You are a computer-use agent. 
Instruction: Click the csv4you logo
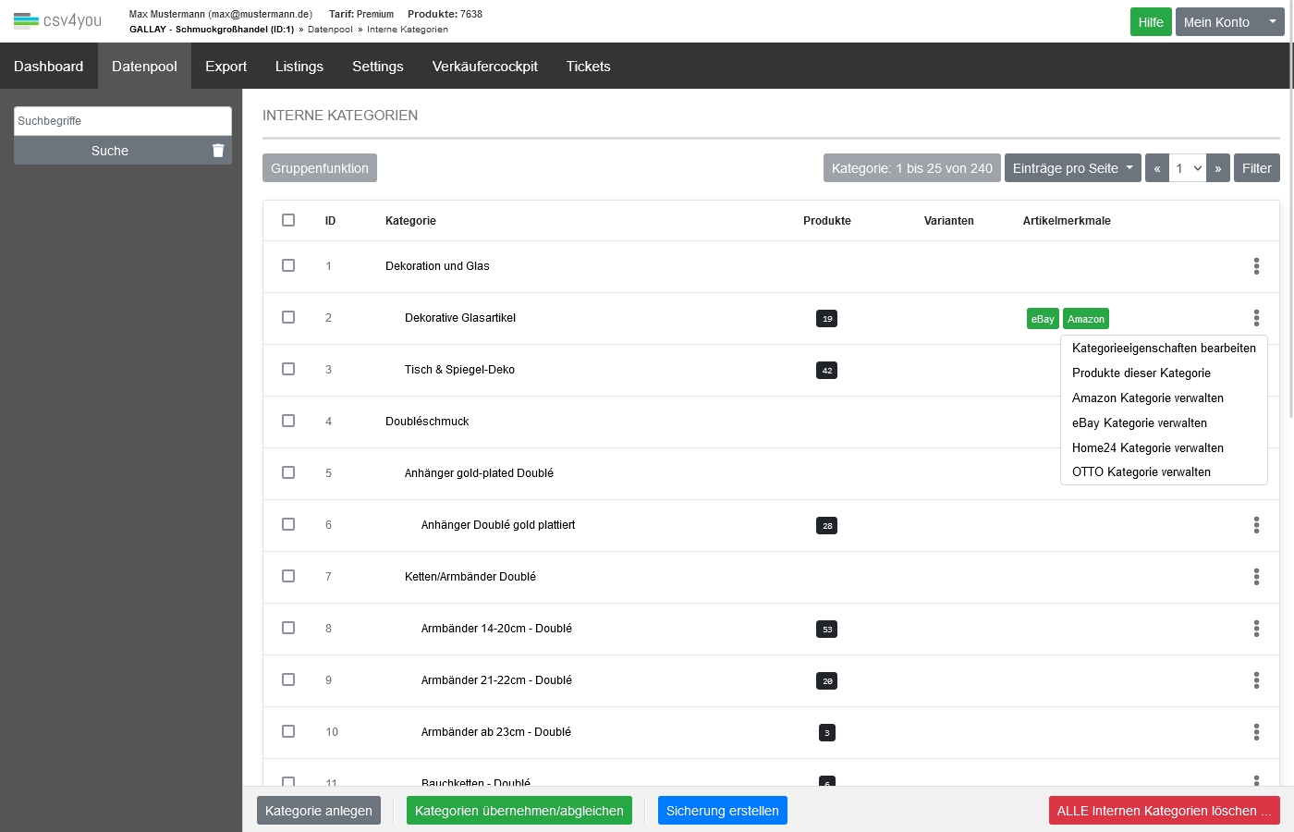point(57,20)
